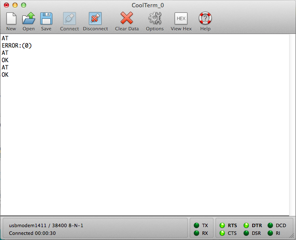Viewport: 296px width, 240px height.
Task: Click the Save floppy disk icon
Action: pos(46,18)
